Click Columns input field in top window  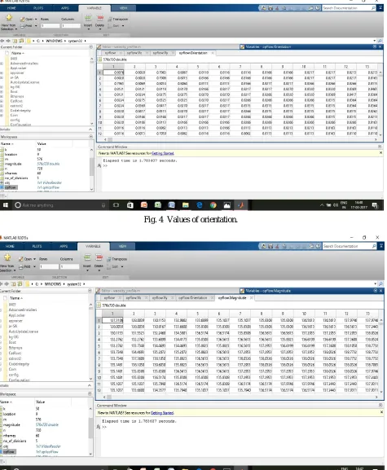[71, 26]
